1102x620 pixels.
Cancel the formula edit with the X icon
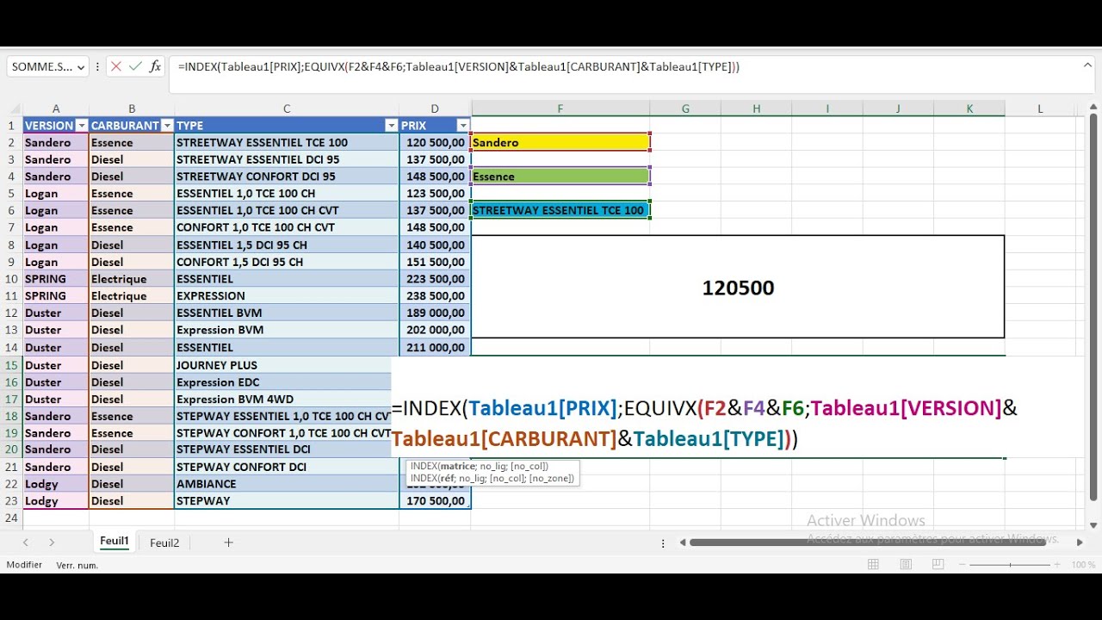click(116, 66)
